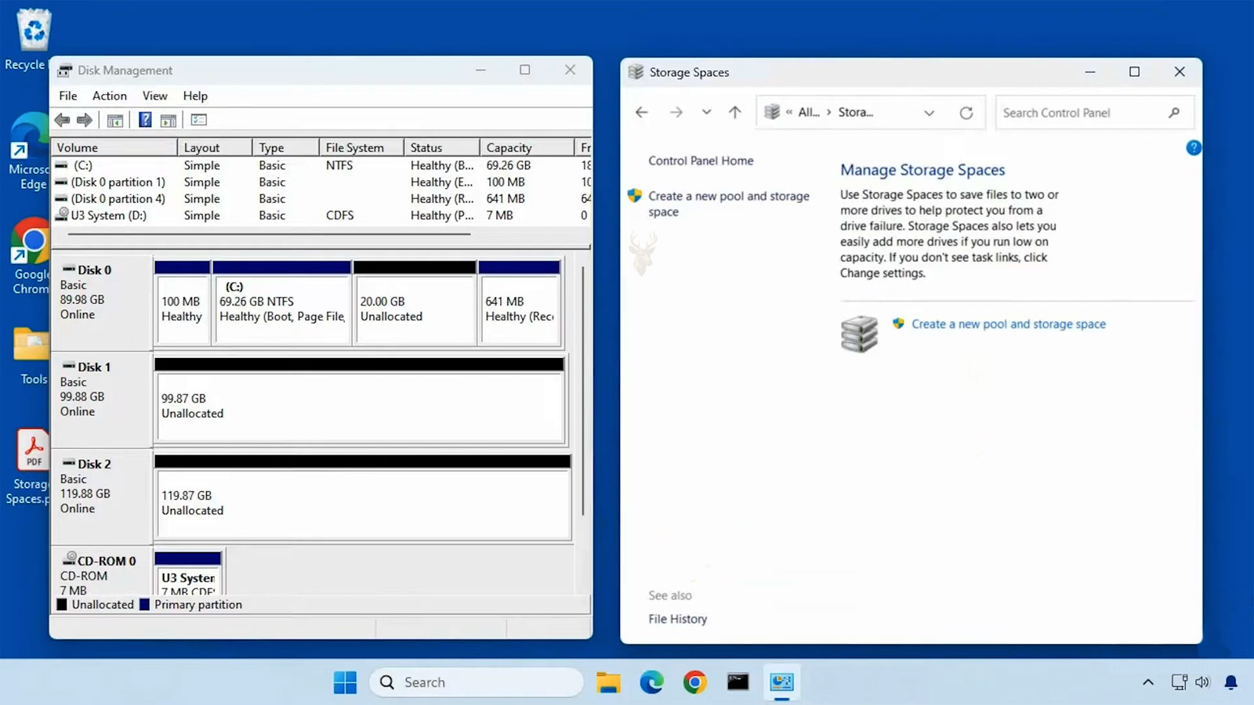This screenshot has width=1254, height=705.
Task: Click the horizontal scrollbar under the volume list
Action: click(270, 234)
